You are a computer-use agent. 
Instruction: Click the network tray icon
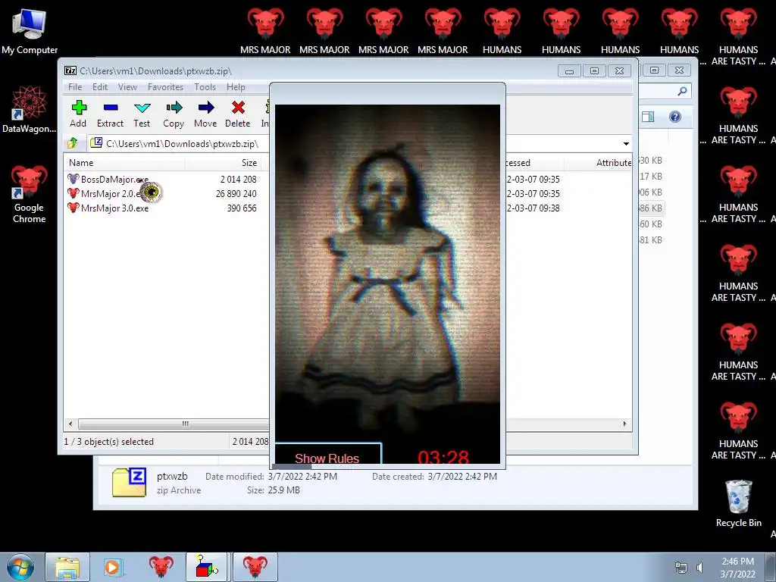(681, 568)
